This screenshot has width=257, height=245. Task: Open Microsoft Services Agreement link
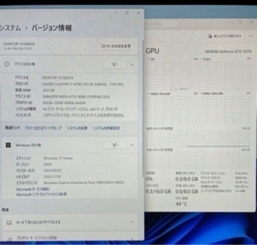tap(33, 189)
